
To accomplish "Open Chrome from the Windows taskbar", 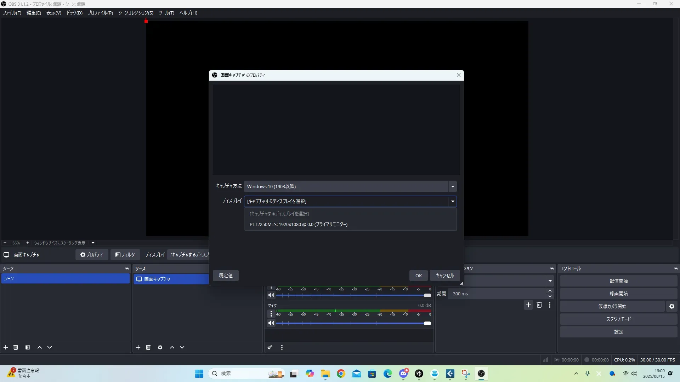I will tap(341, 374).
